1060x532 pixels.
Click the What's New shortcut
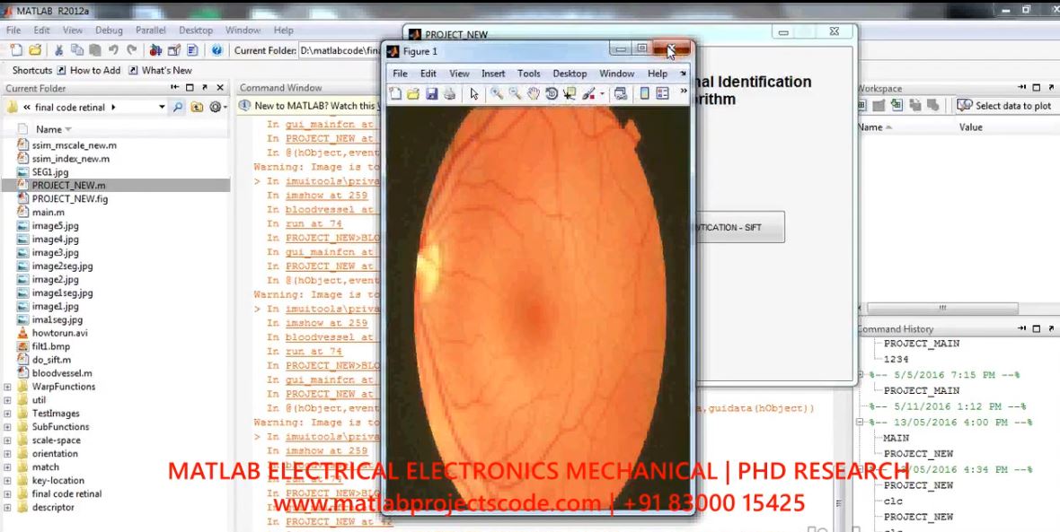click(x=160, y=70)
